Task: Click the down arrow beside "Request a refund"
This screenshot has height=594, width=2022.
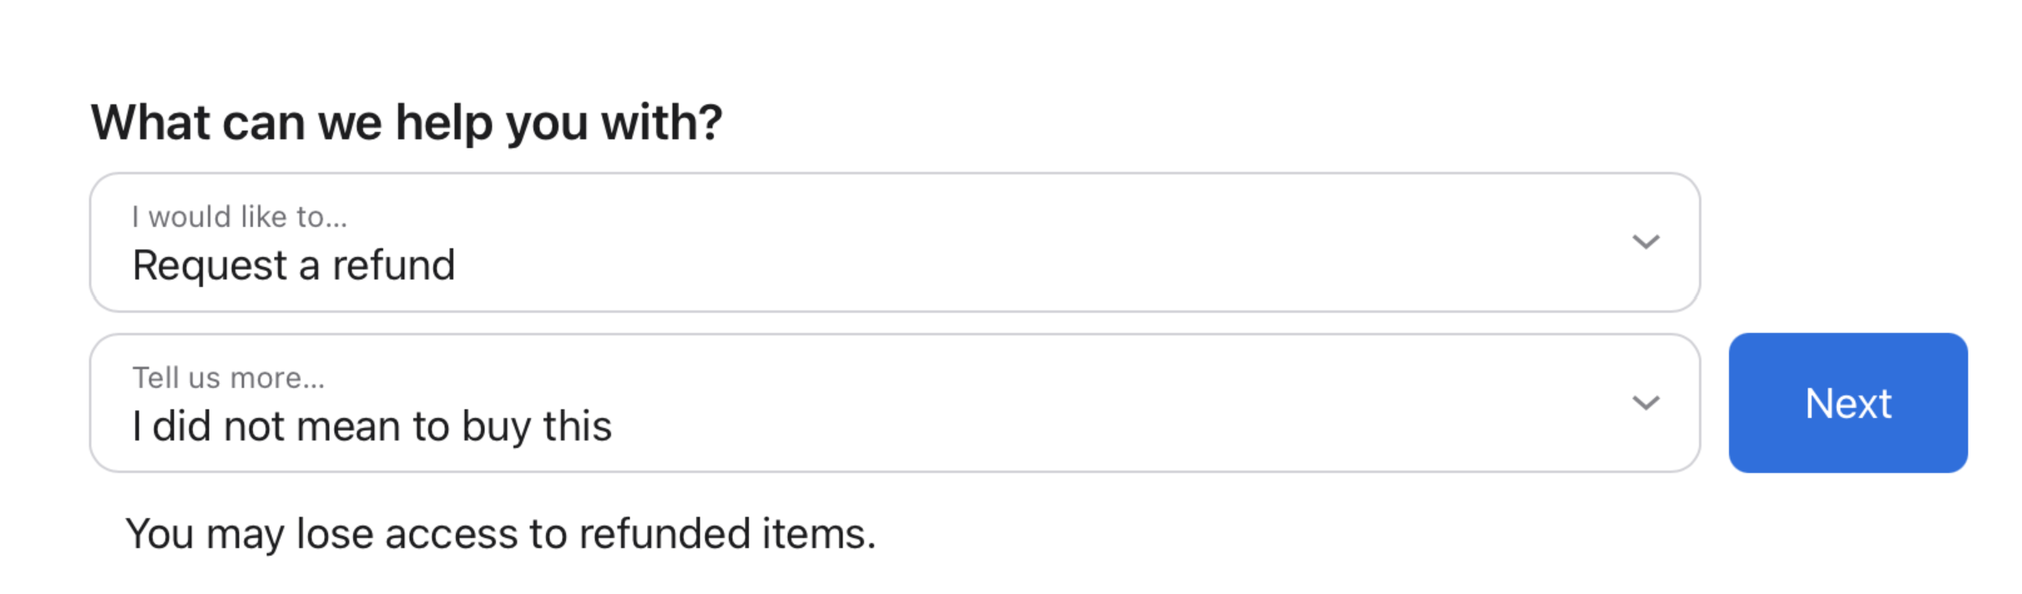Action: pos(1645,242)
